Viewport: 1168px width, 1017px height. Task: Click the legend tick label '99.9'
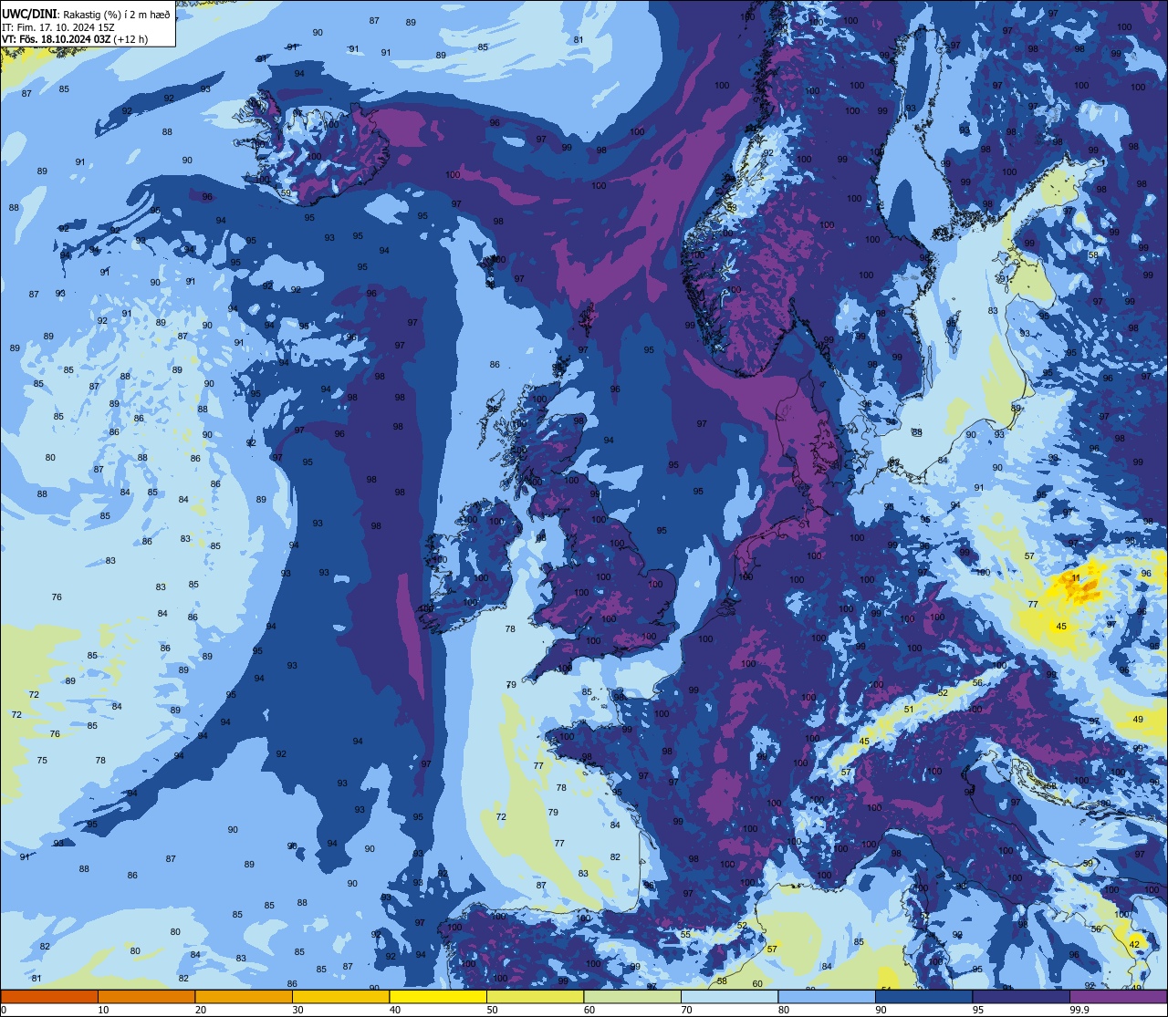click(1079, 1010)
